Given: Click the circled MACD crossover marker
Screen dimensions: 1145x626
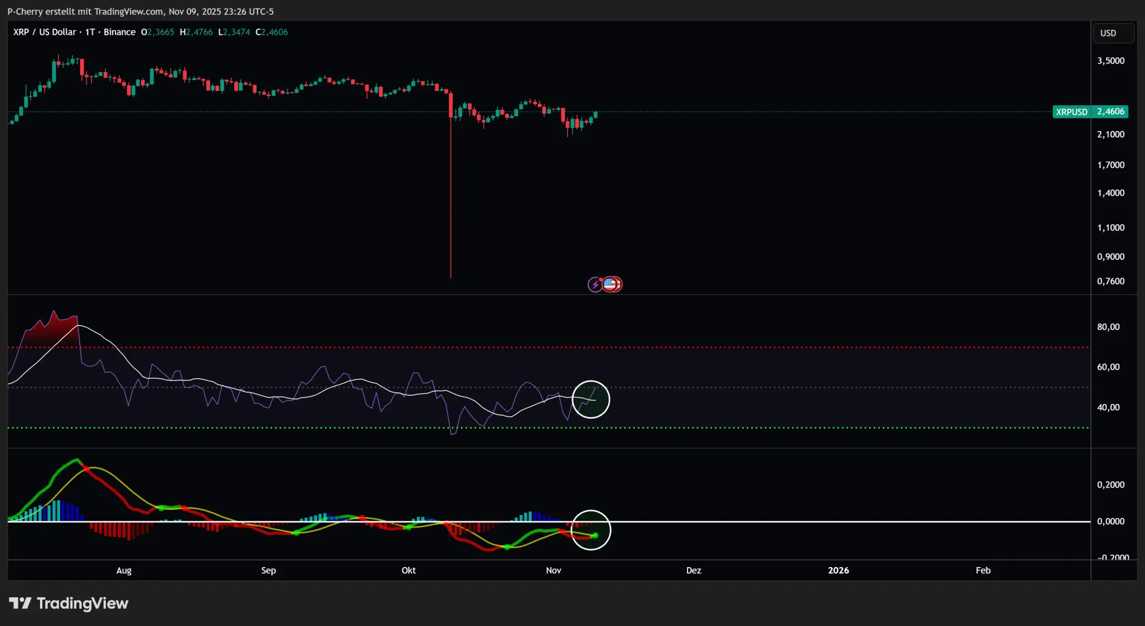Looking at the screenshot, I should tap(592, 530).
